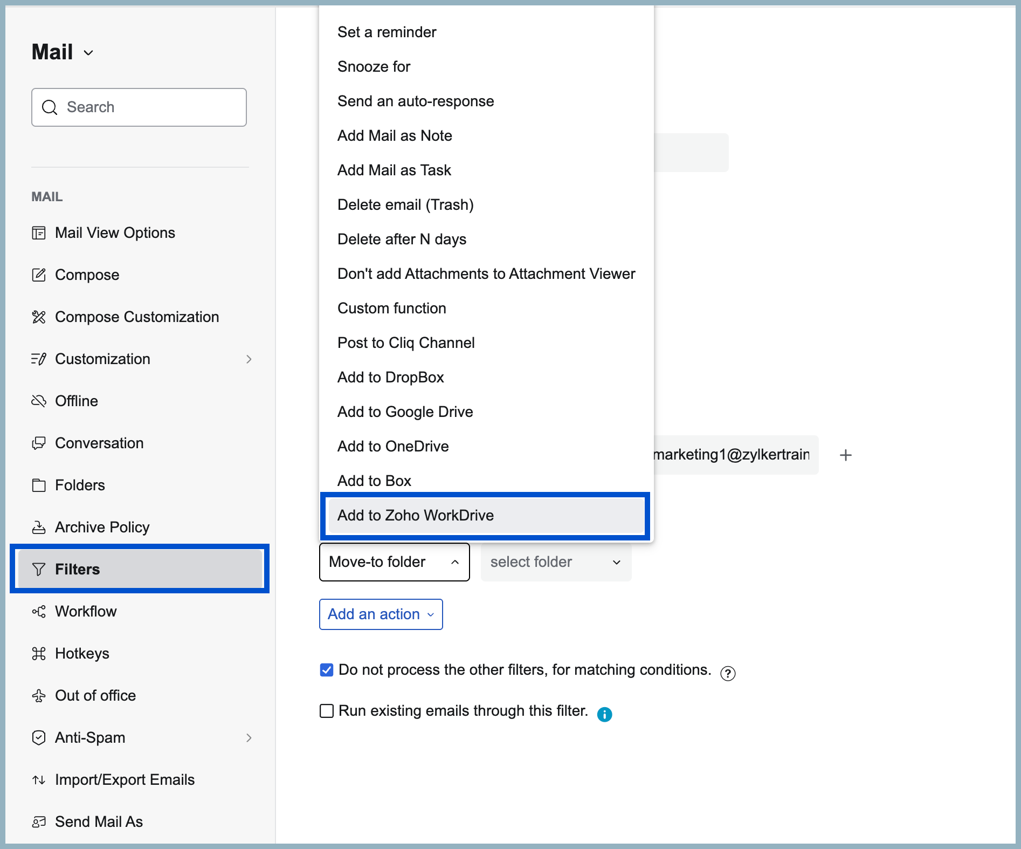Click the Mail View Options icon
This screenshot has width=1021, height=849.
pos(39,233)
